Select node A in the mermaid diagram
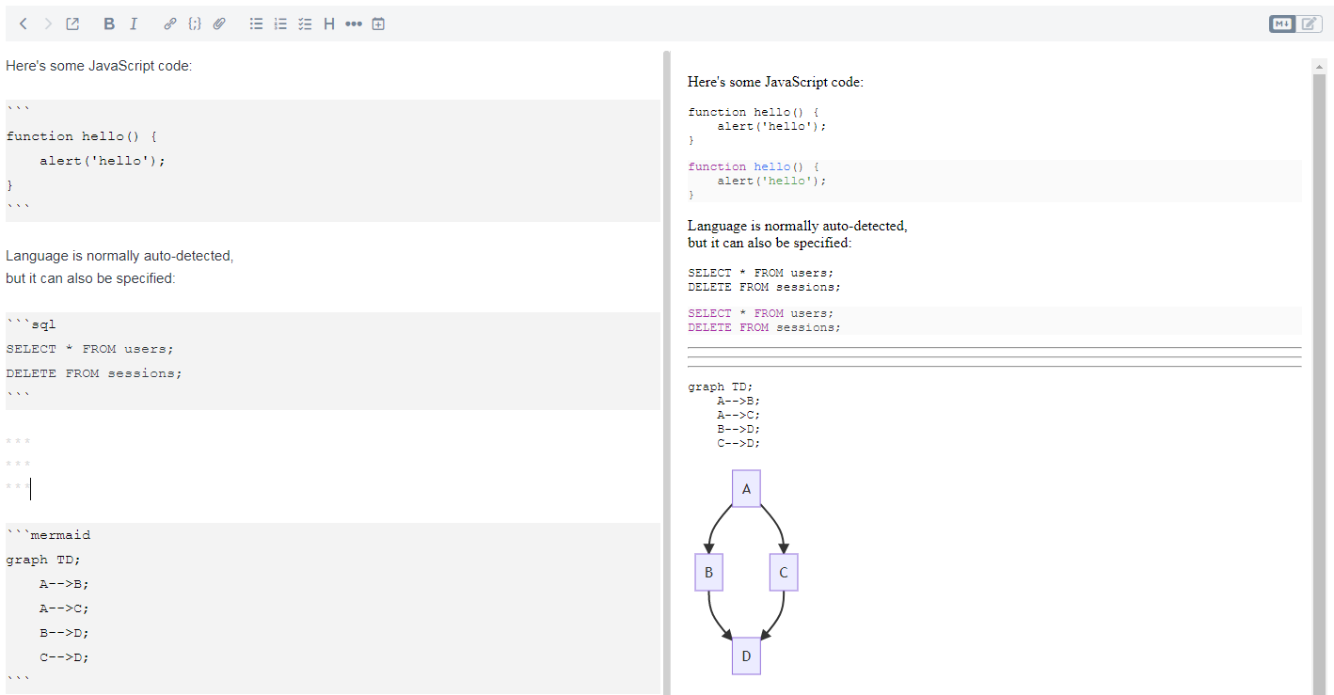 click(746, 487)
